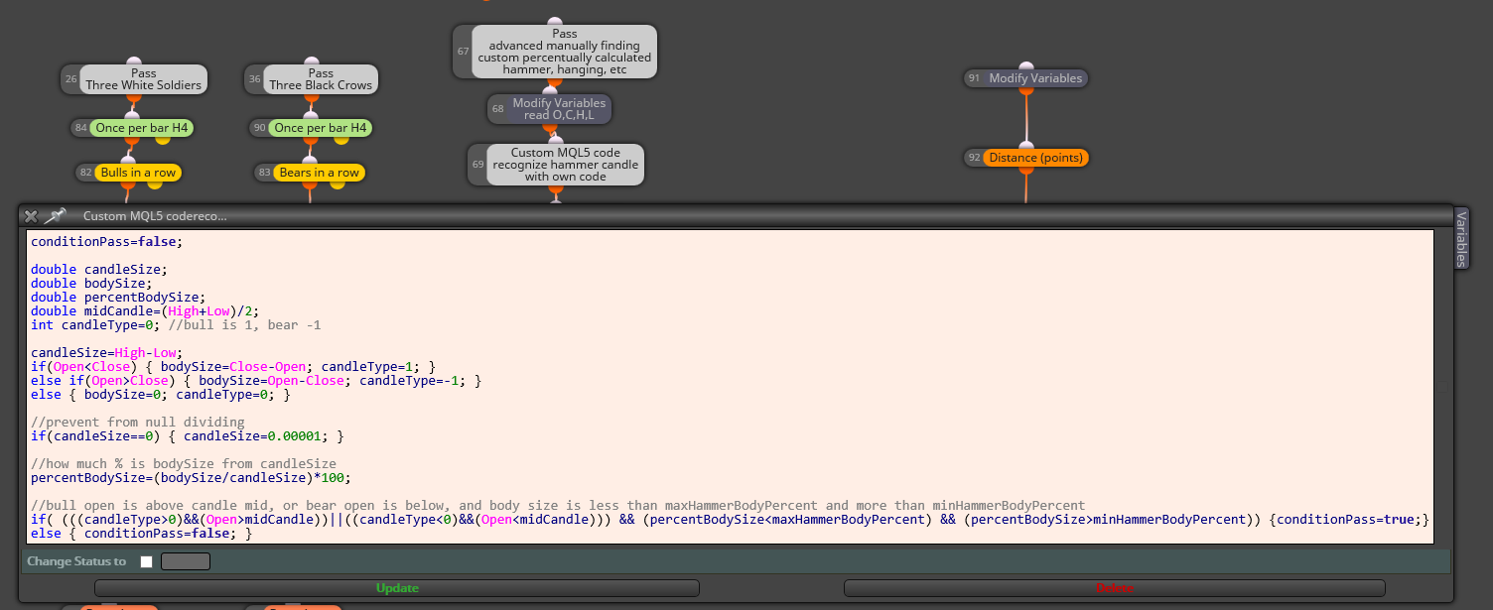Click inside the MQL5 code editor area
Screen dimensions: 1493x610
pyautogui.click(x=730, y=387)
